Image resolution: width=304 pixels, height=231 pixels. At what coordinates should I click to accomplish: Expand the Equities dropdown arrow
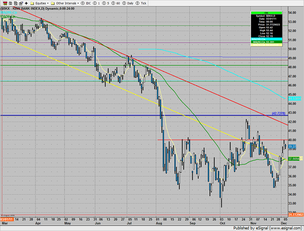point(48,3)
